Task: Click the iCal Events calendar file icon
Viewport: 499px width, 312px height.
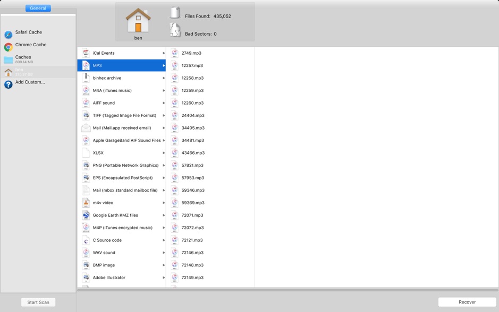Action: pos(86,53)
